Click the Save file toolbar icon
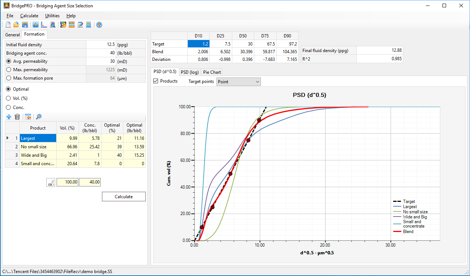 pos(25,25)
